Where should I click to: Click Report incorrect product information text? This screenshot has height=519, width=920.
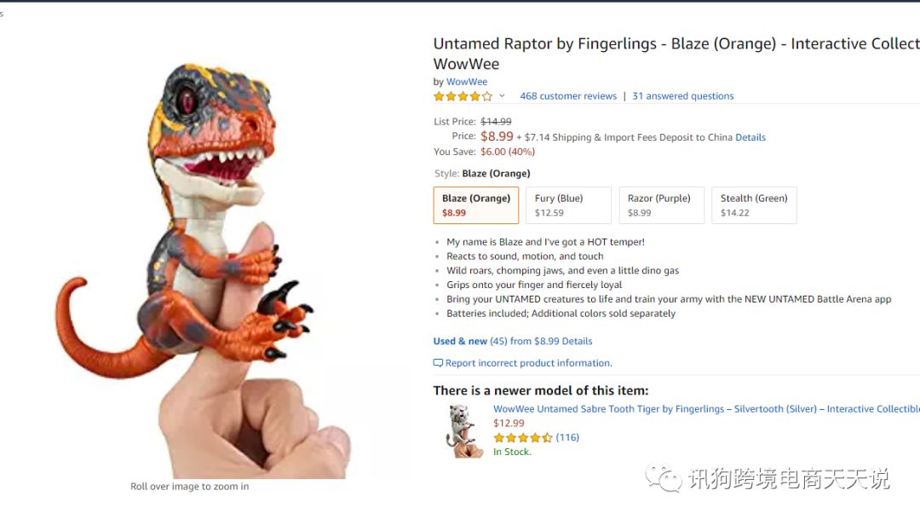pyautogui.click(x=528, y=363)
